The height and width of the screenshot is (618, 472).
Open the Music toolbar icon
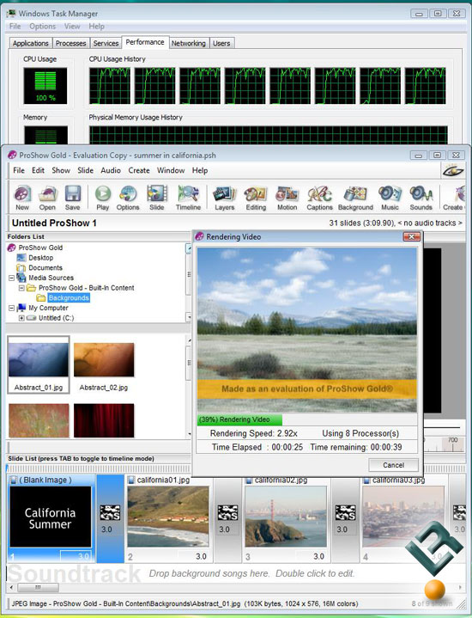coord(390,198)
